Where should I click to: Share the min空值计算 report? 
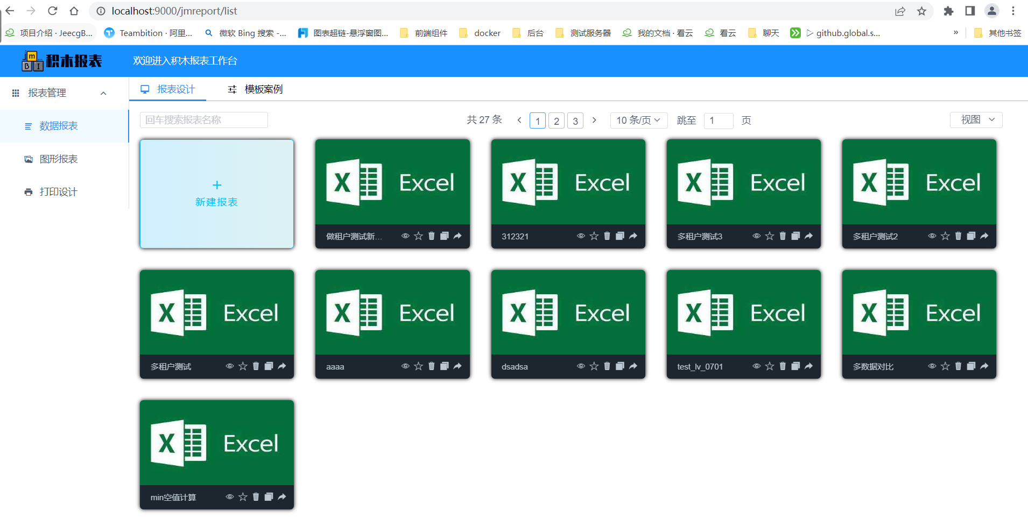tap(282, 497)
